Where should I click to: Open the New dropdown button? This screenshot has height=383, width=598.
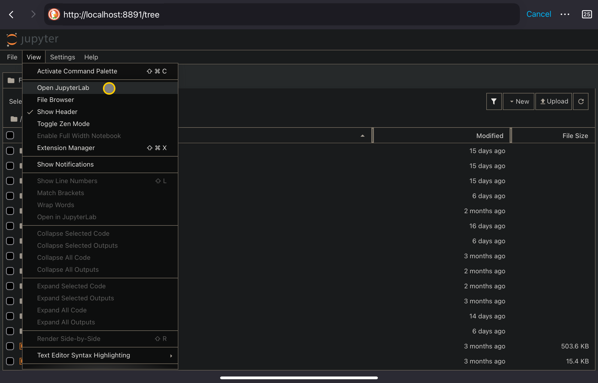pos(519,101)
